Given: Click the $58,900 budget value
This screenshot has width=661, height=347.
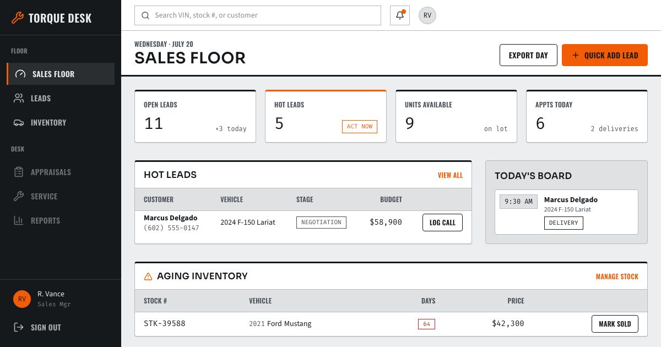Looking at the screenshot, I should (386, 223).
